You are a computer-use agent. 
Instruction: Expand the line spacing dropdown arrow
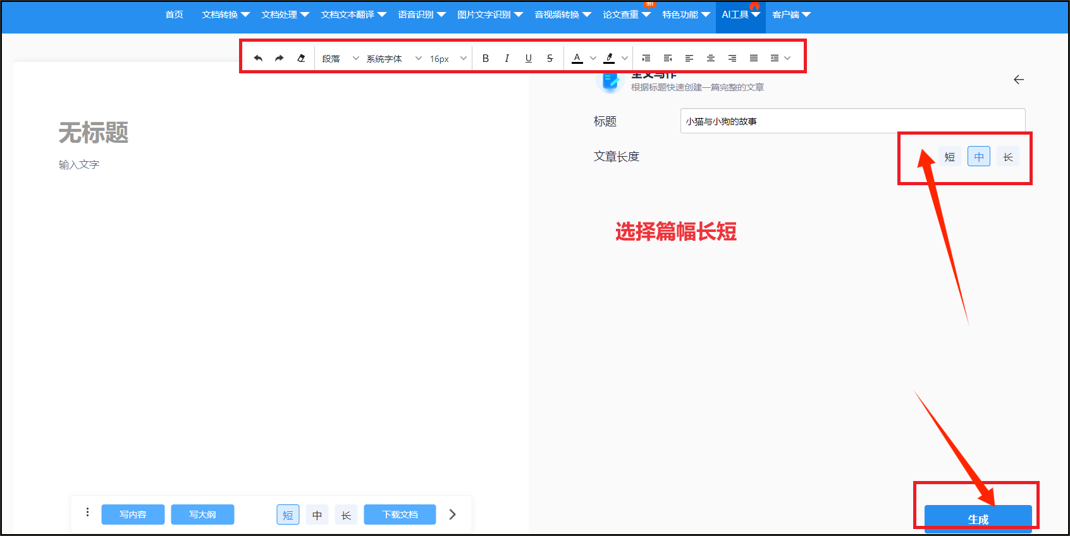tap(787, 58)
